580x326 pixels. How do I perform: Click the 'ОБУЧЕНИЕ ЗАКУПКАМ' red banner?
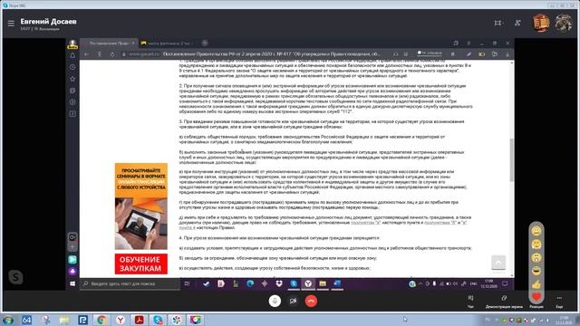click(141, 264)
